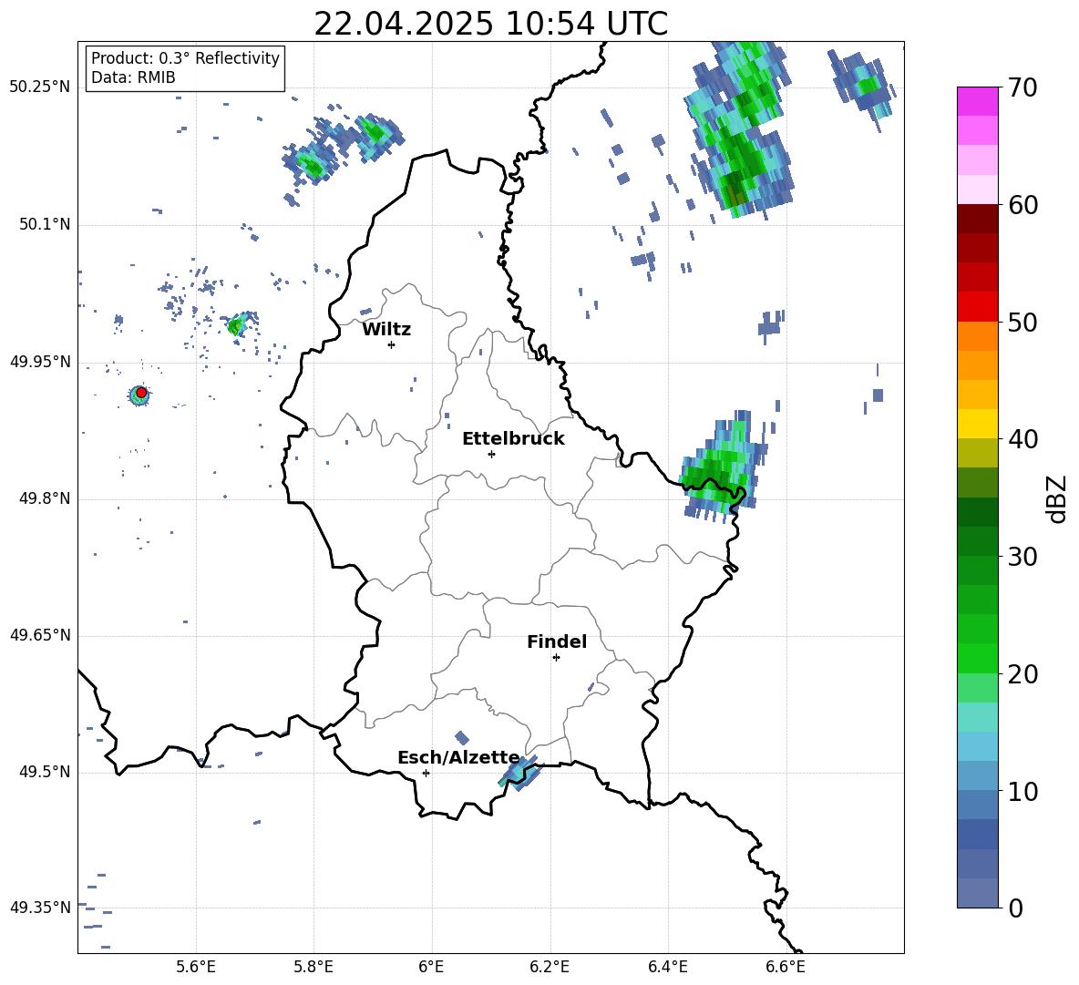1079x985 pixels.
Task: Click the grey-blue swatch at colorbar bottom
Action: tap(977, 893)
